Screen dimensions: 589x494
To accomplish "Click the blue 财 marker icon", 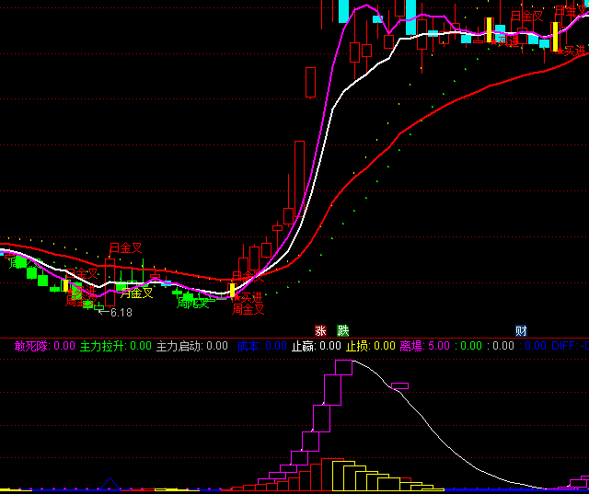I will [x=521, y=331].
